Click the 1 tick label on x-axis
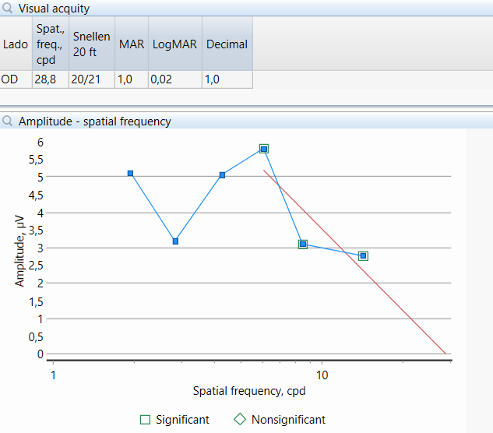The width and height of the screenshot is (493, 433). click(53, 375)
